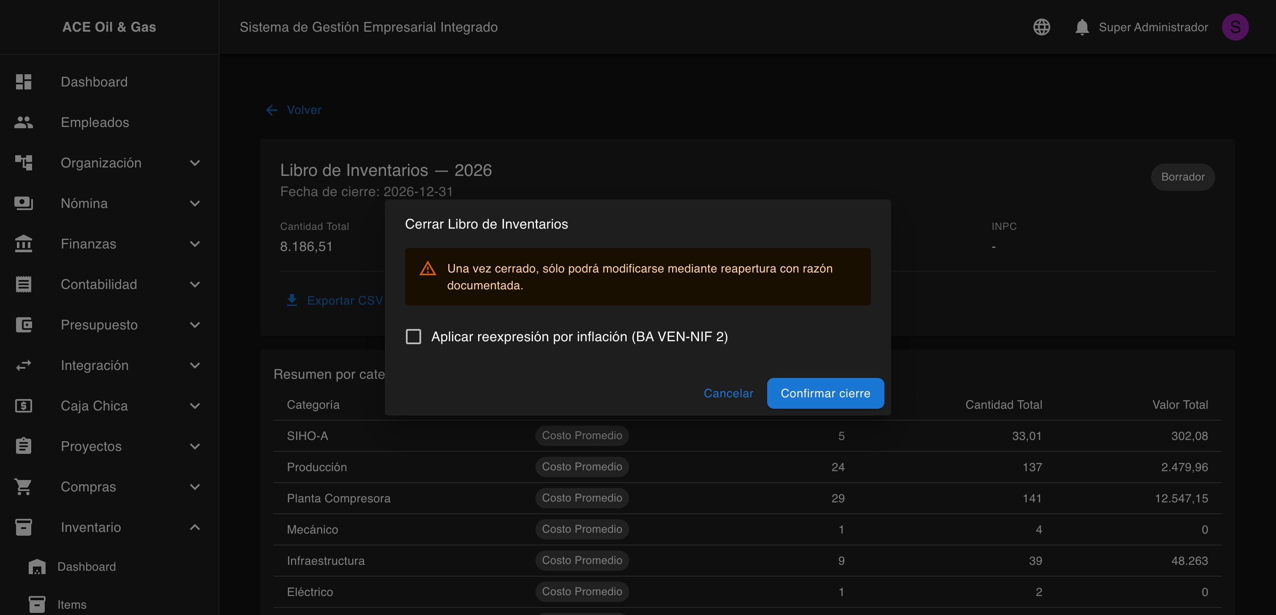1276x615 pixels.
Task: Click the Organización hierarchy icon
Action: (23, 162)
